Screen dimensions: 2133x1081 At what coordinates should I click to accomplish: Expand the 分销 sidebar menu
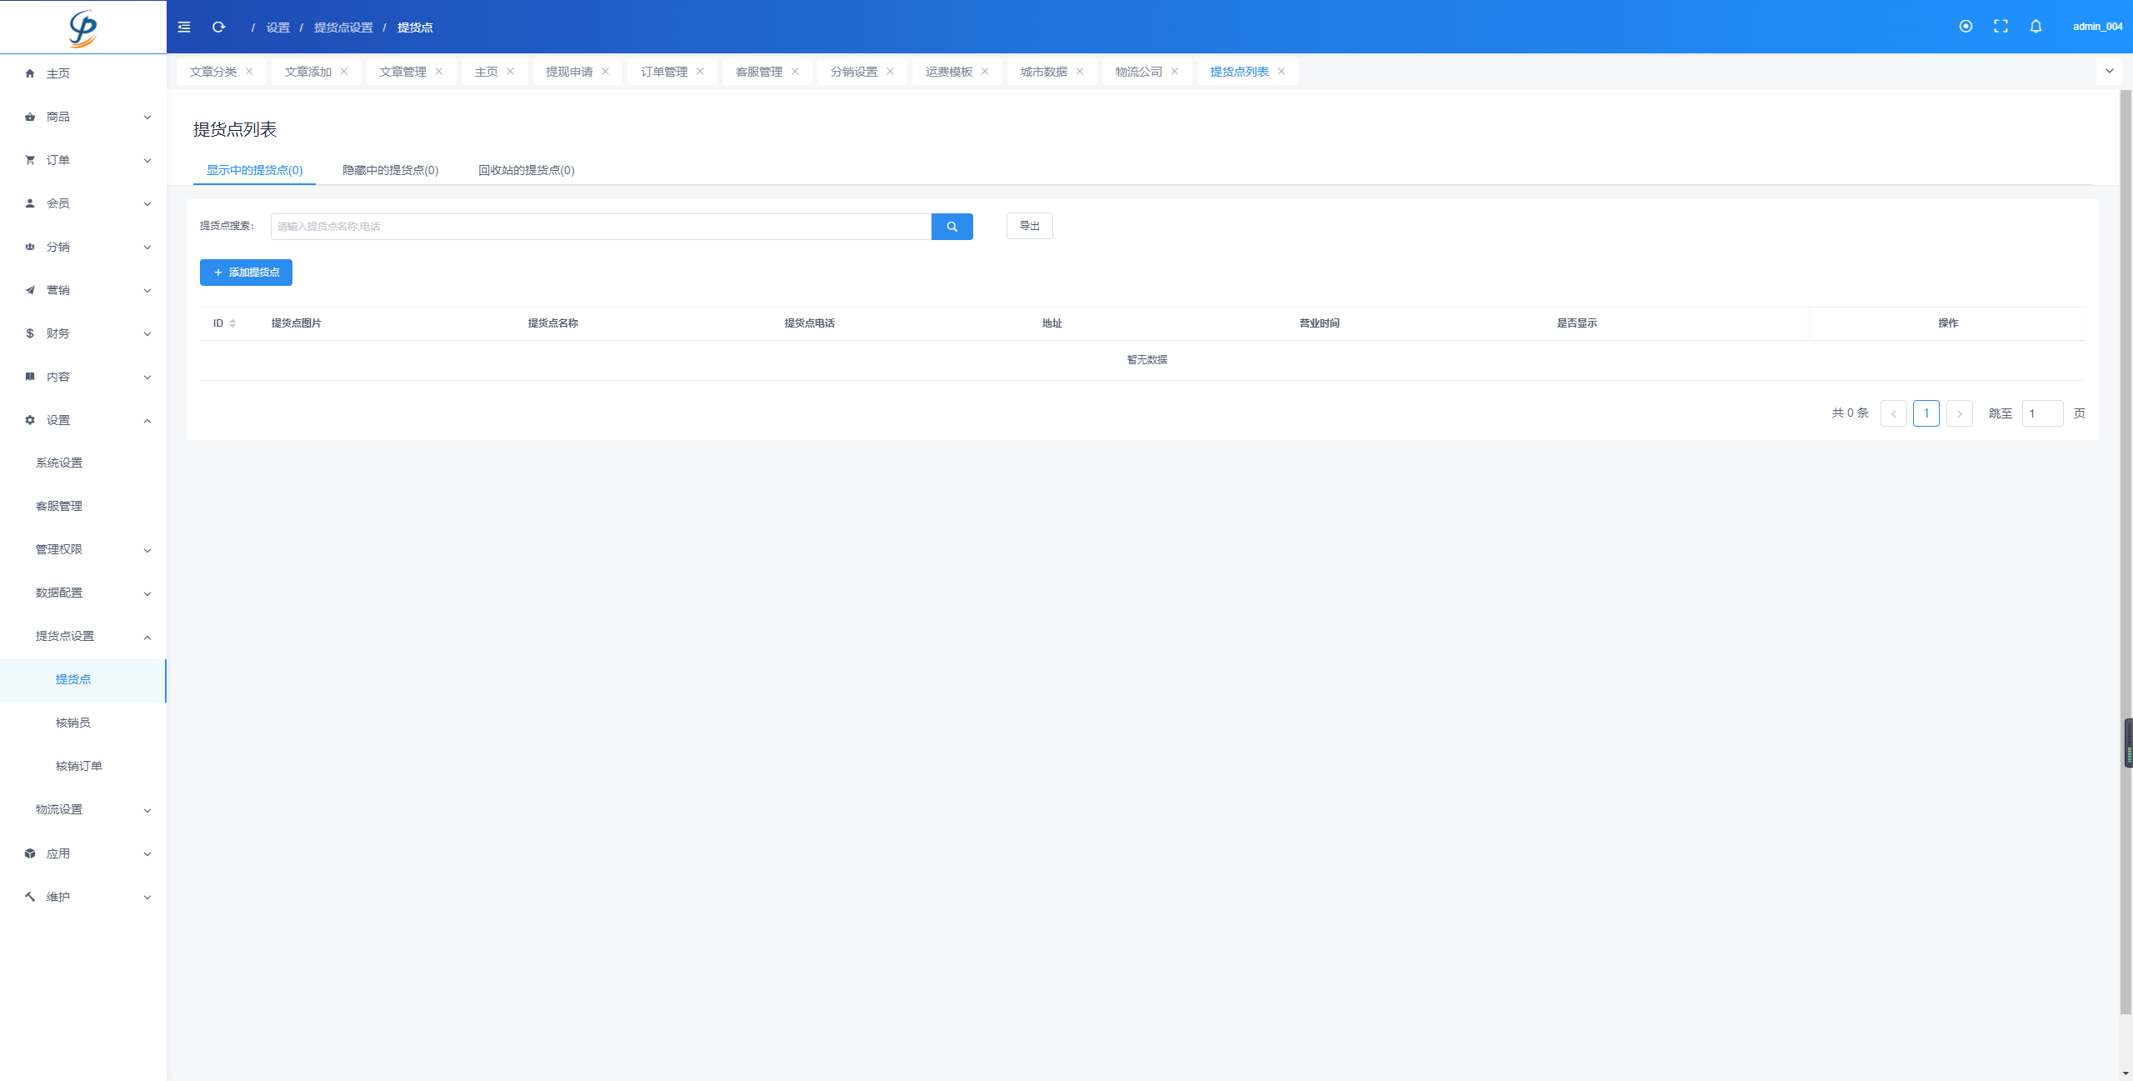tap(83, 247)
